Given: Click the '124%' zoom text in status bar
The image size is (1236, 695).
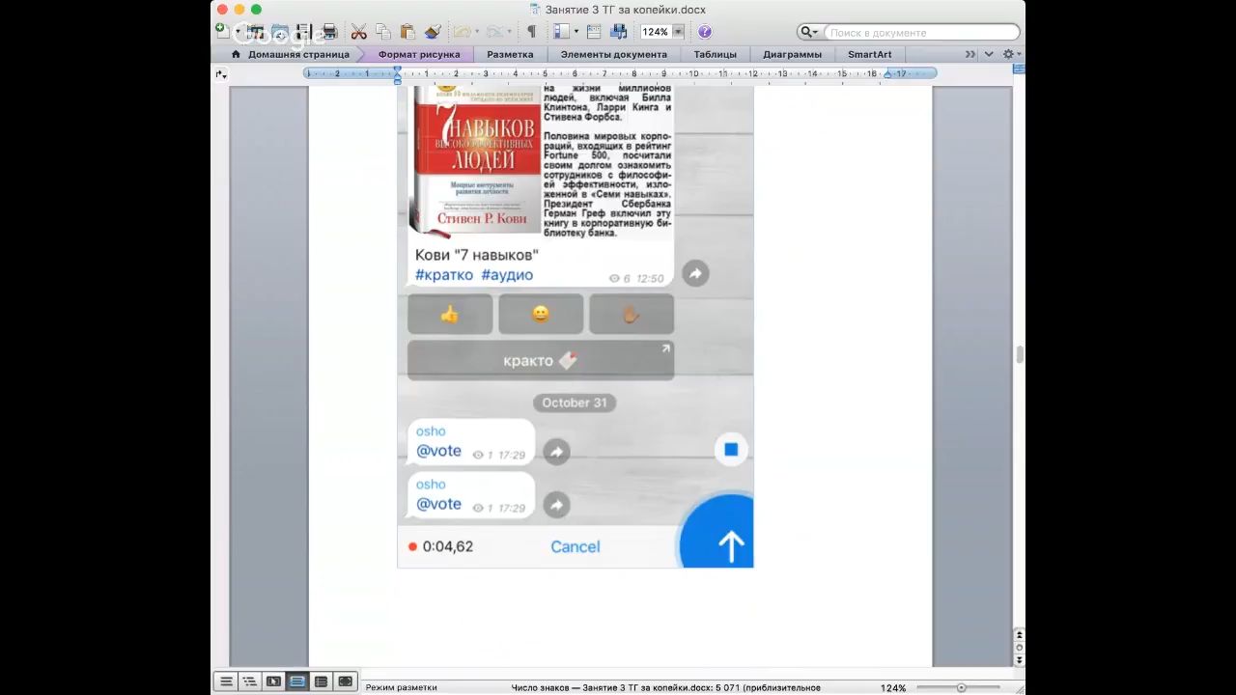Looking at the screenshot, I should [893, 688].
